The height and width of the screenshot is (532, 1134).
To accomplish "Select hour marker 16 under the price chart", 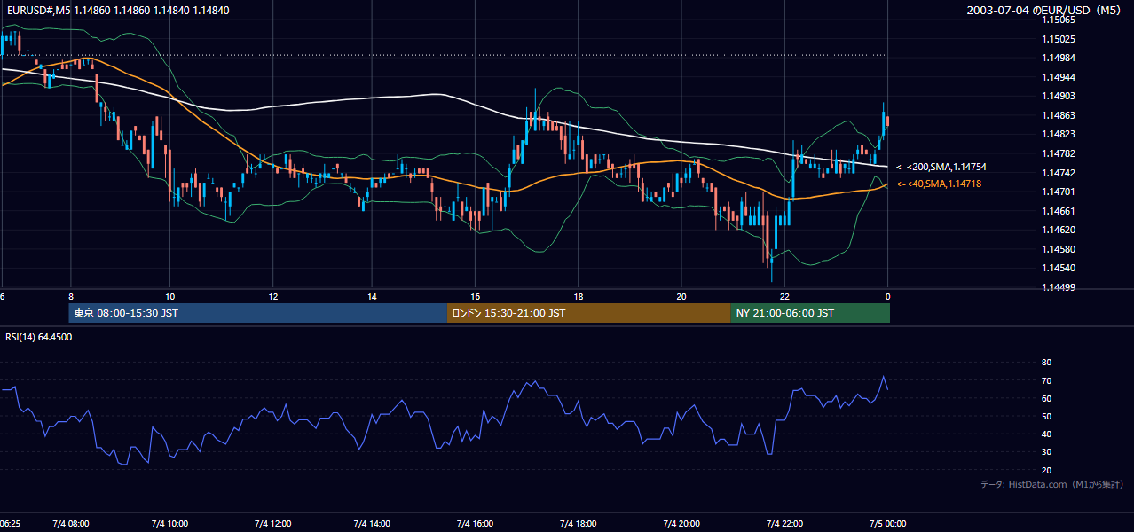I will coord(475,297).
